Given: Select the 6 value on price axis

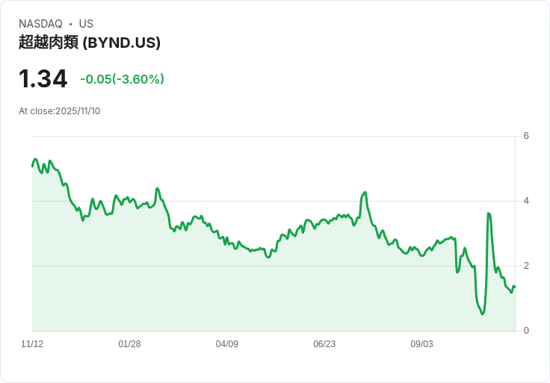Looking at the screenshot, I should point(526,136).
